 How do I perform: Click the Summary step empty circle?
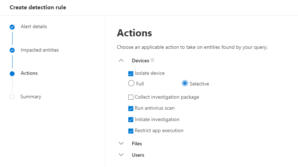12,97
